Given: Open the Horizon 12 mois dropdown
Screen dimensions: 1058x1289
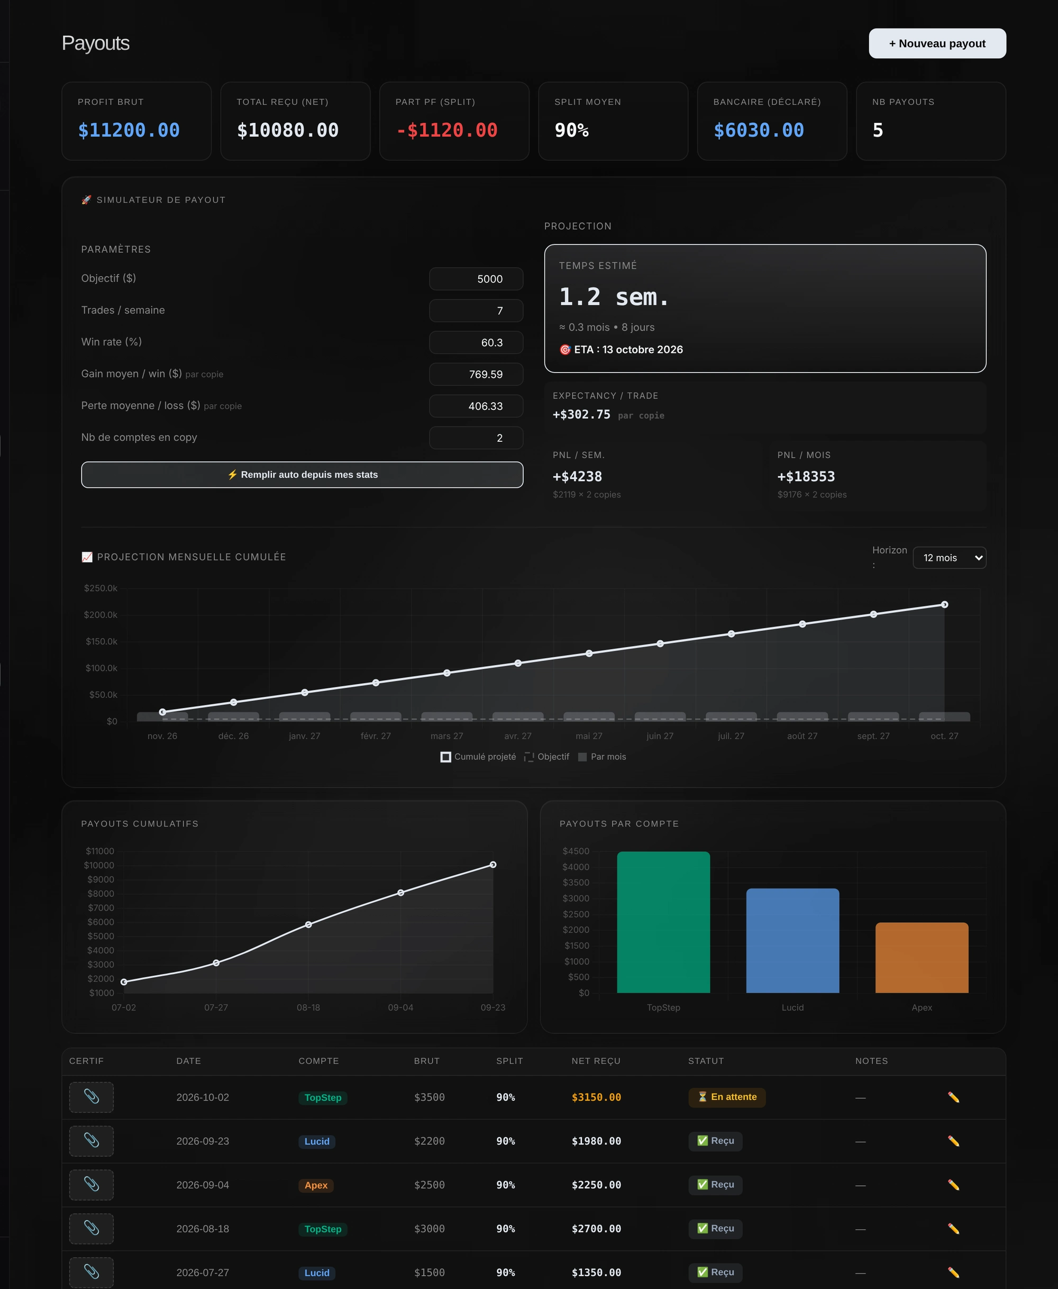Looking at the screenshot, I should [x=949, y=558].
